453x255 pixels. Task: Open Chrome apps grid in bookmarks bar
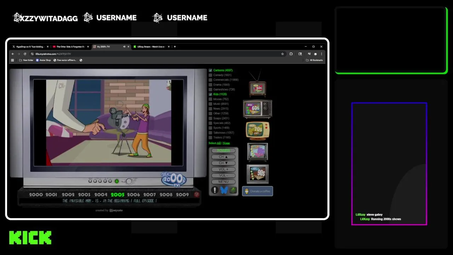coord(12,60)
